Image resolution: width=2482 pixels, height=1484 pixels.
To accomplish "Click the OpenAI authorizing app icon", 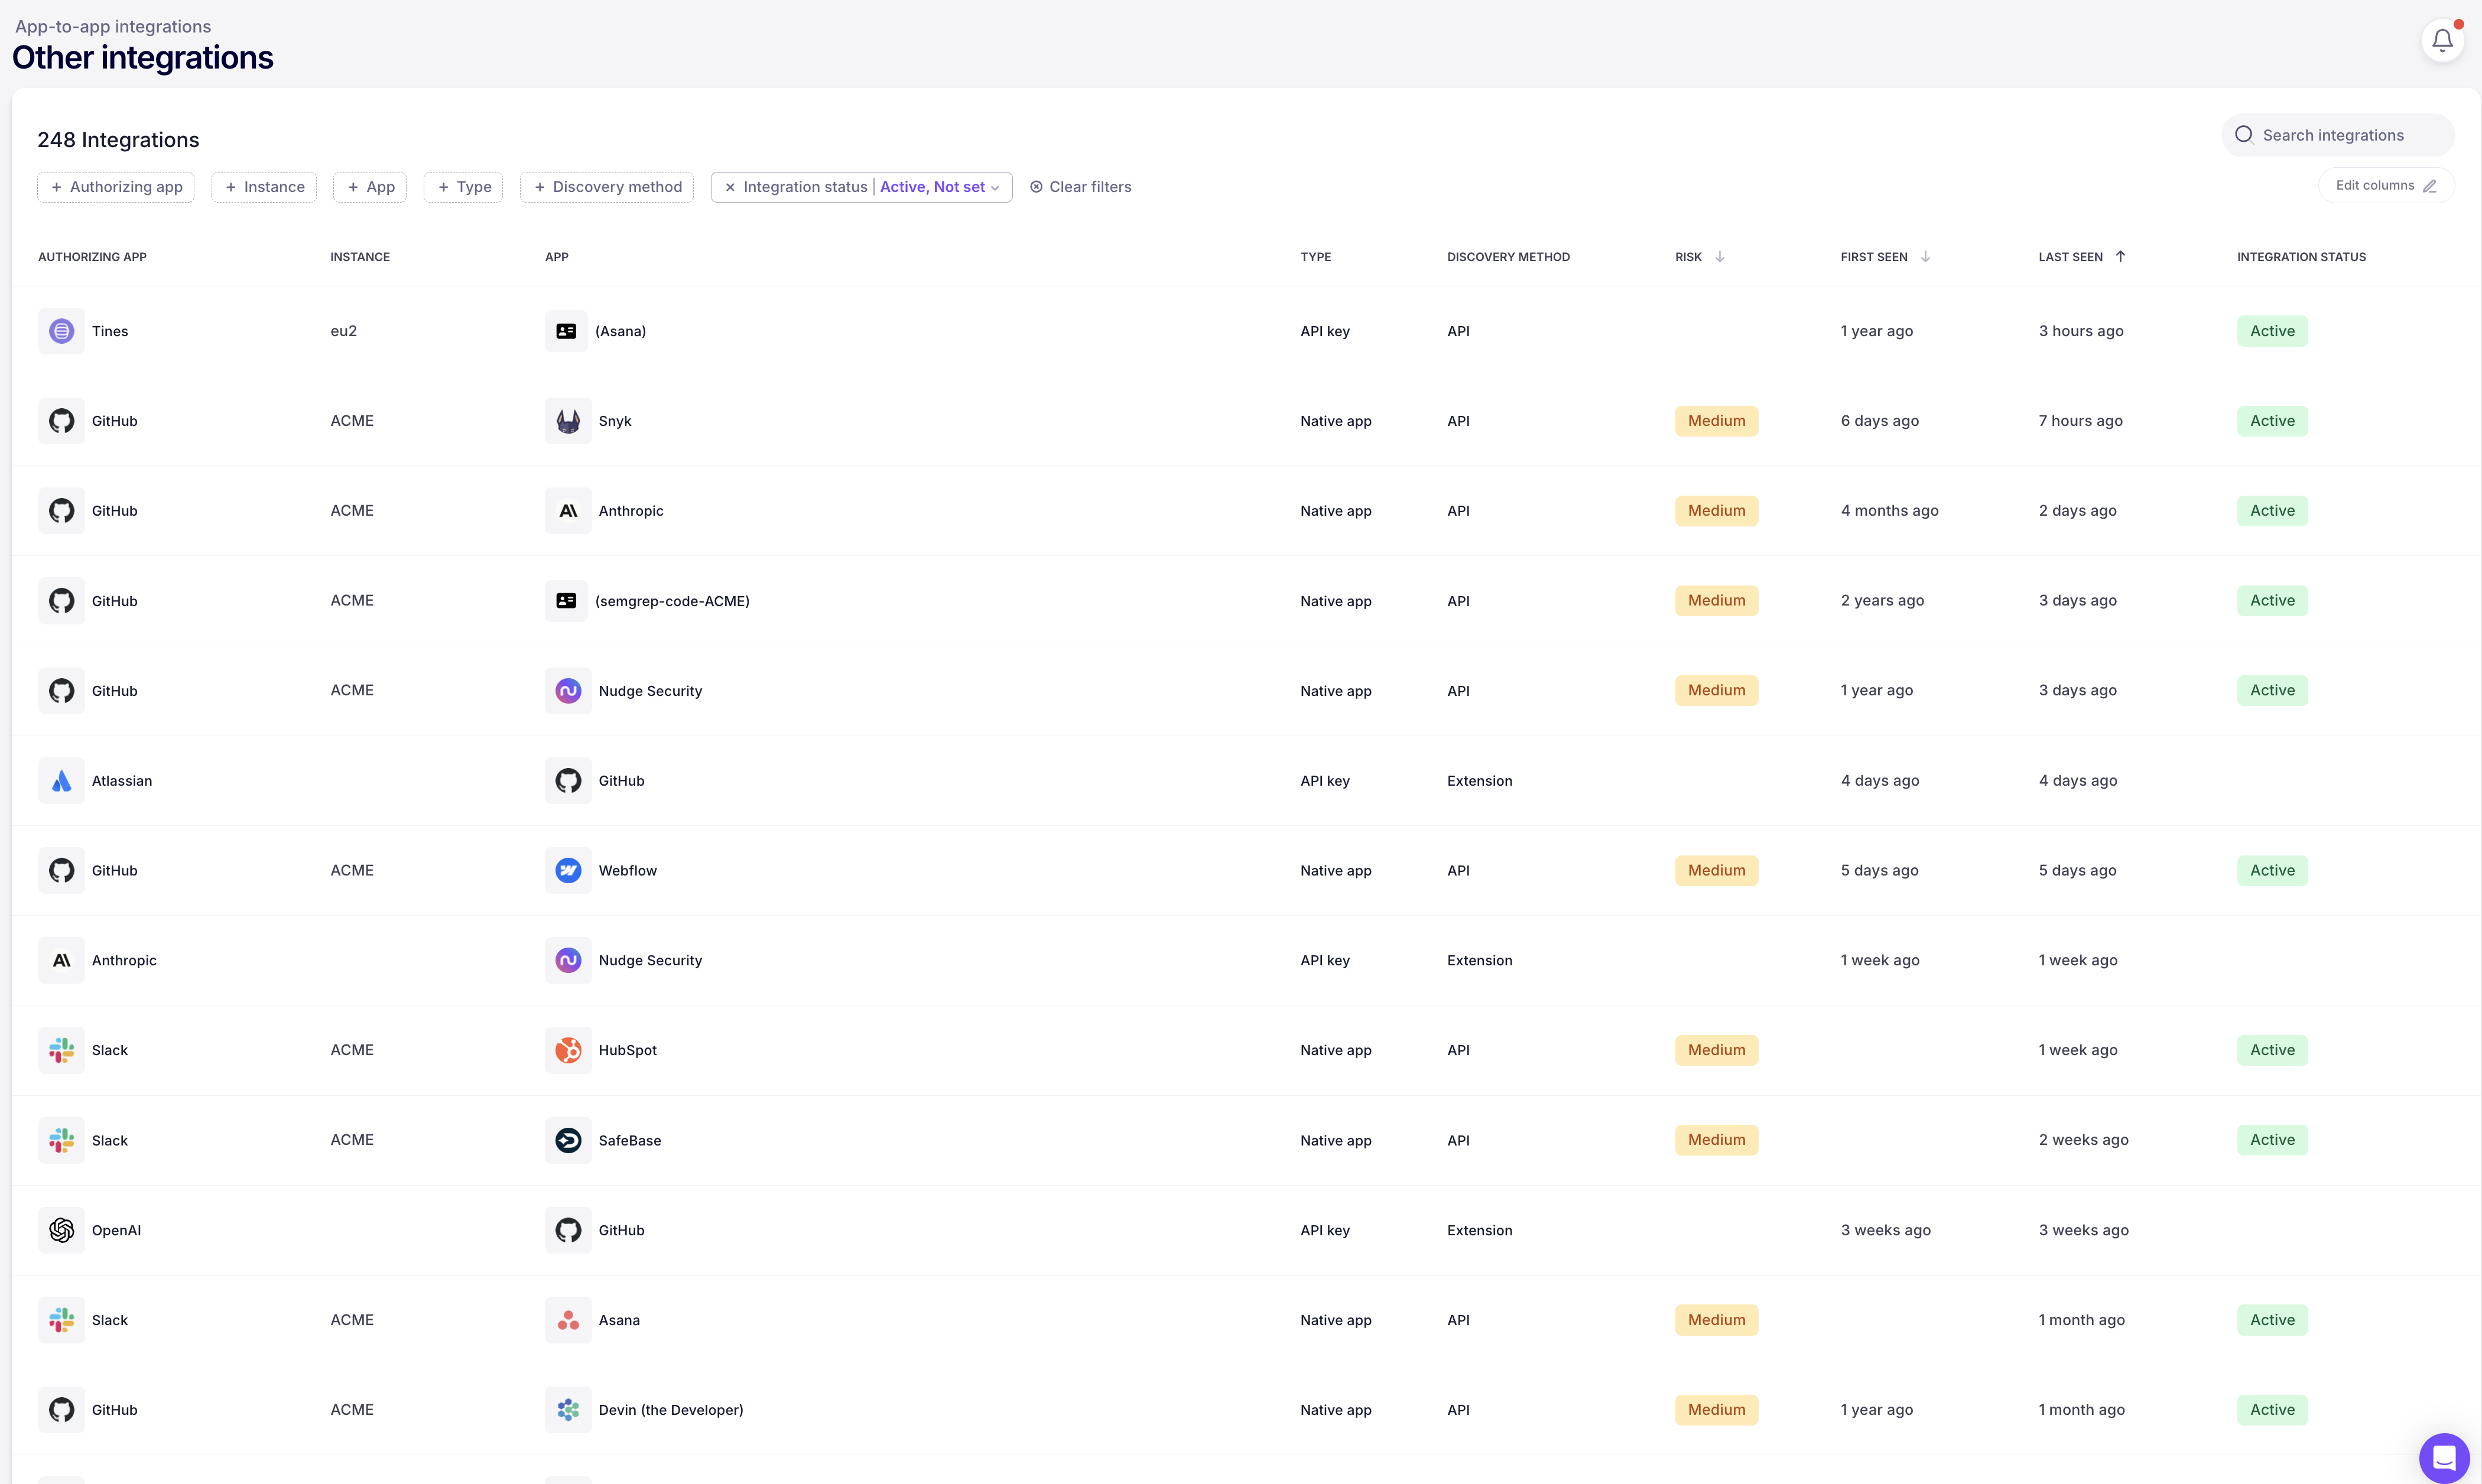I will (x=62, y=1230).
